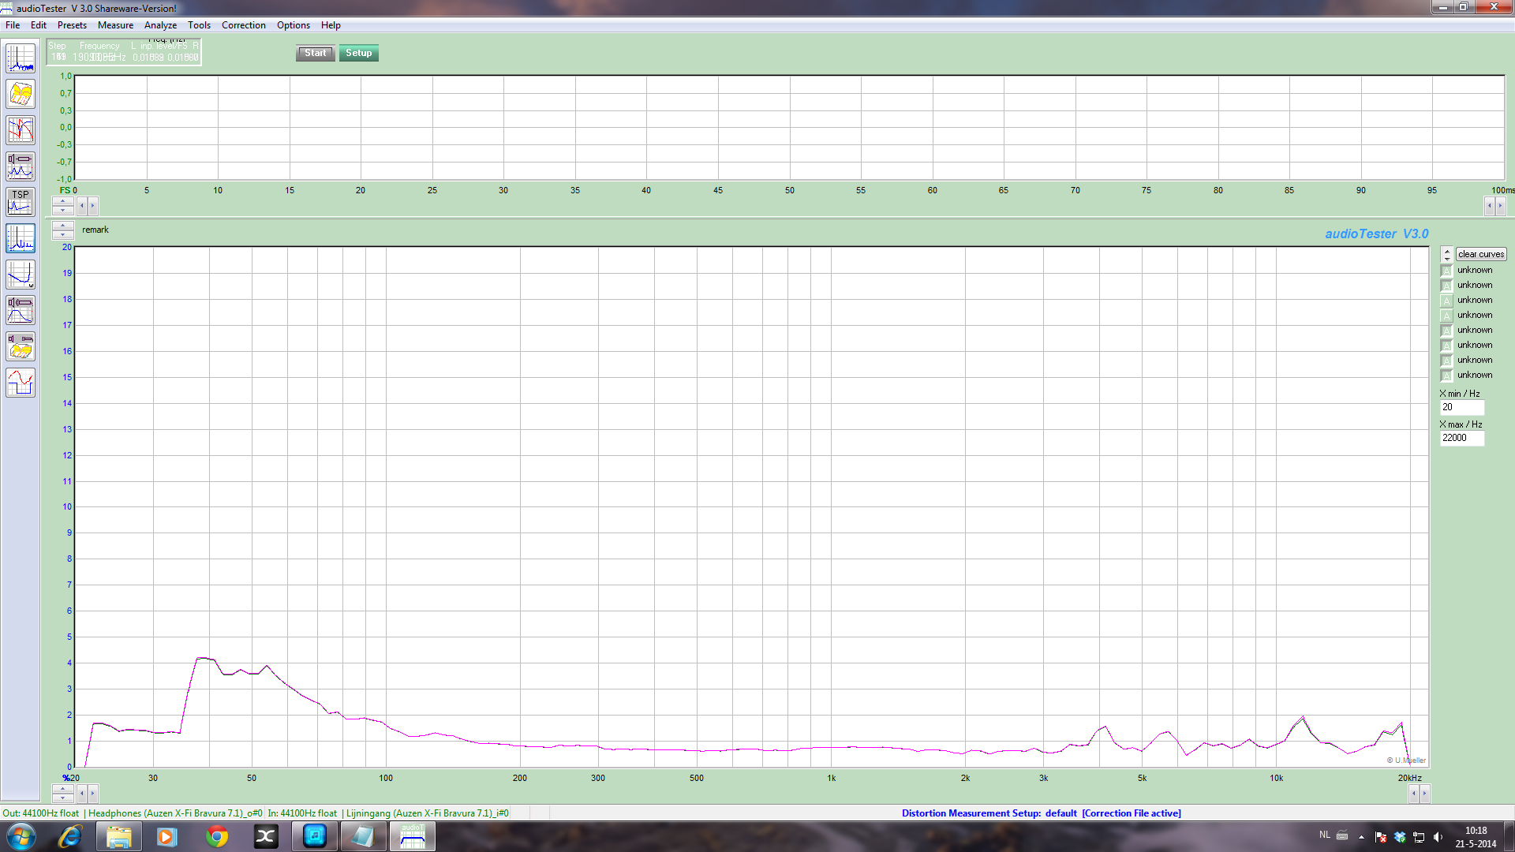Launch Internet Explorer from the taskbar

tap(69, 836)
